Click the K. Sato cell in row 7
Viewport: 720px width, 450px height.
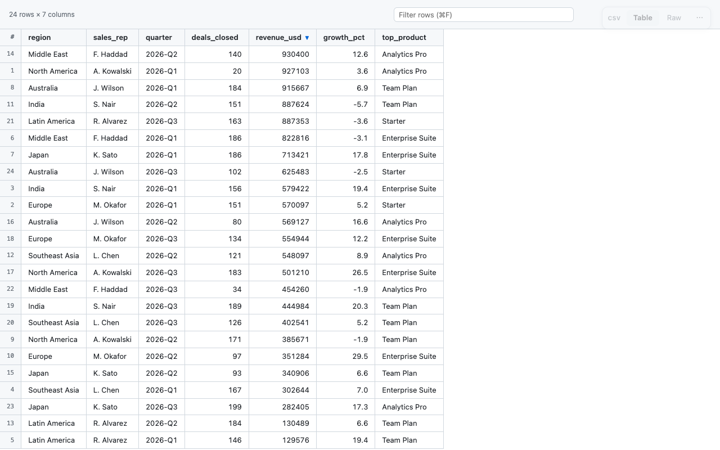[x=112, y=155]
